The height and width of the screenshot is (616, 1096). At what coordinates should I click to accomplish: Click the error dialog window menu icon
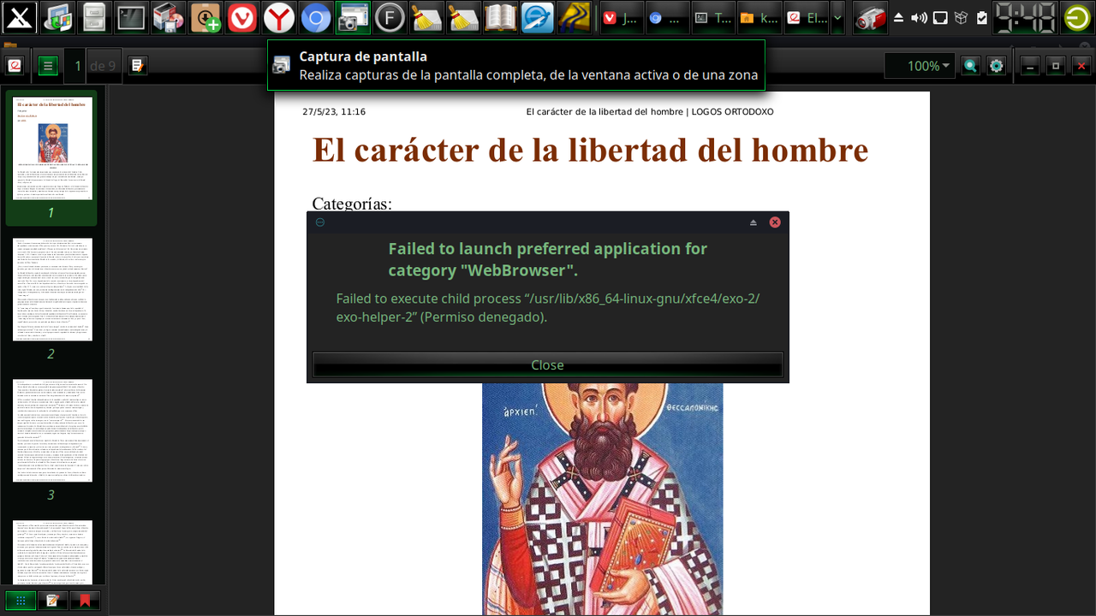click(x=320, y=222)
